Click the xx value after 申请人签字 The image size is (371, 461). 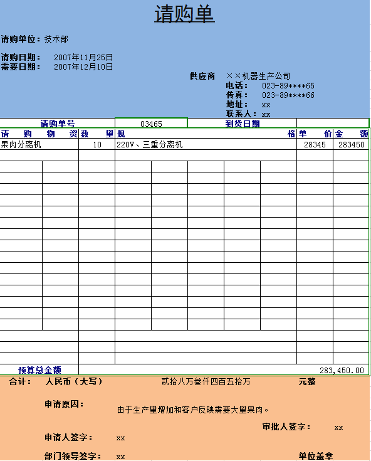[121, 438]
